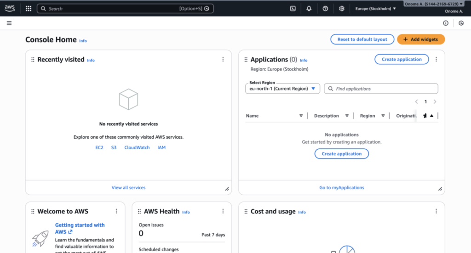Click the AWS logo home icon
The width and height of the screenshot is (471, 253).
coord(10,8)
